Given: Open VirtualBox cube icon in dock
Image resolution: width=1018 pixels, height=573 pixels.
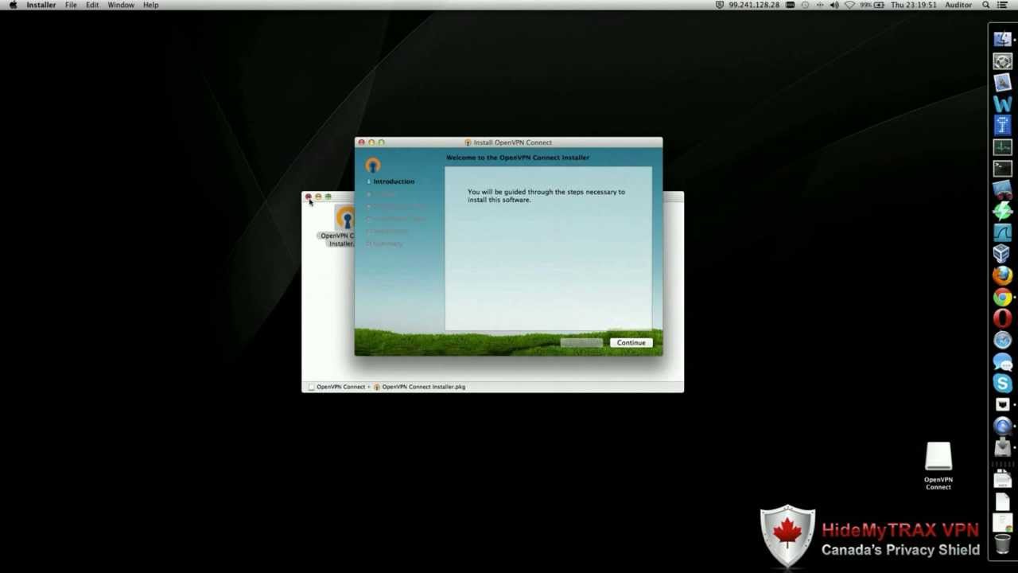Looking at the screenshot, I should (1002, 255).
